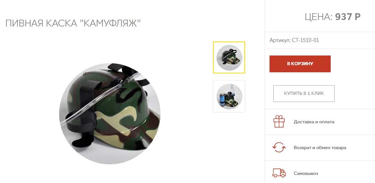
Task: Click the КУПИТЬ В 1 КЛИК button
Action: pyautogui.click(x=304, y=94)
